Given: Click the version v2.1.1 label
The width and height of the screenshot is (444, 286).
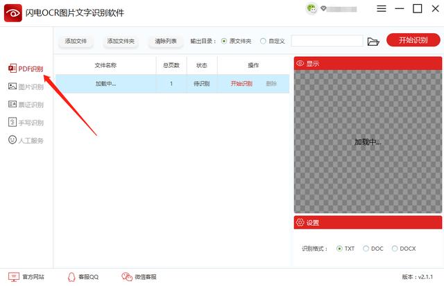Looking at the screenshot, I should point(418,277).
